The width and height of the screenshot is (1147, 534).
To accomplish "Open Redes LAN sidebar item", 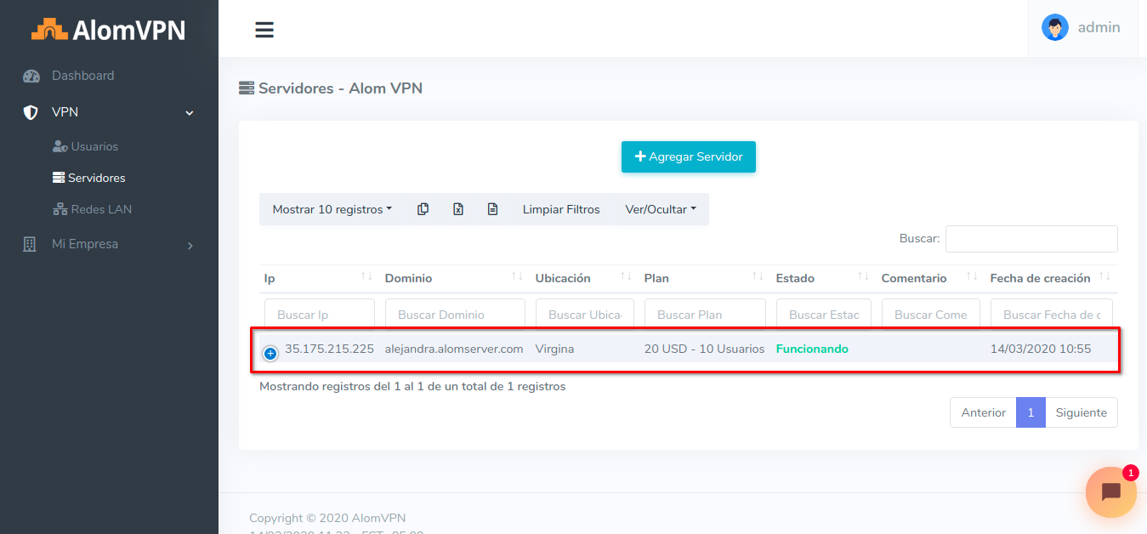I will 100,209.
